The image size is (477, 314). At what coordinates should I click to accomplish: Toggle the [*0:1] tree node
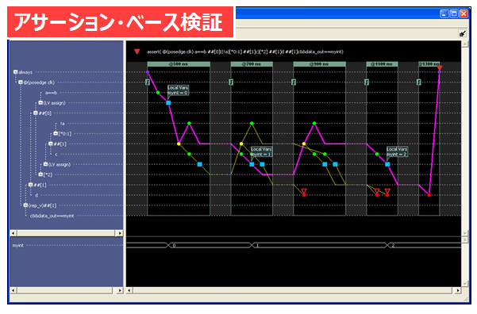point(56,133)
